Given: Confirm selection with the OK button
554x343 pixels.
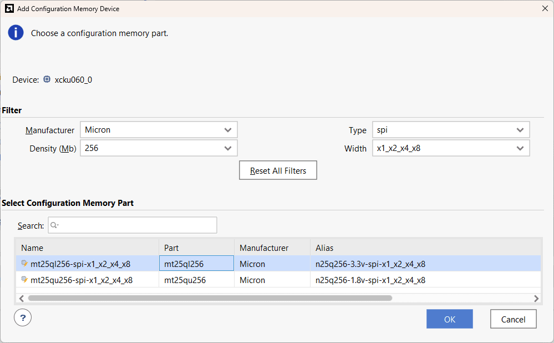Looking at the screenshot, I should (449, 319).
